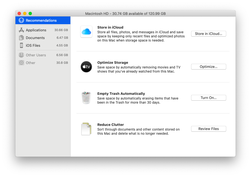Screen dimensions: 251x177
Task: Click the Applications sidebar icon
Action: pyautogui.click(x=21, y=30)
